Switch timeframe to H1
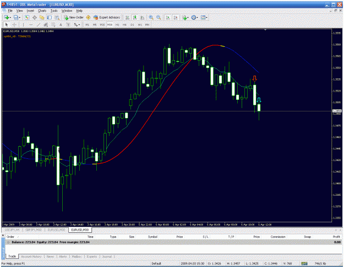 tap(117, 25)
